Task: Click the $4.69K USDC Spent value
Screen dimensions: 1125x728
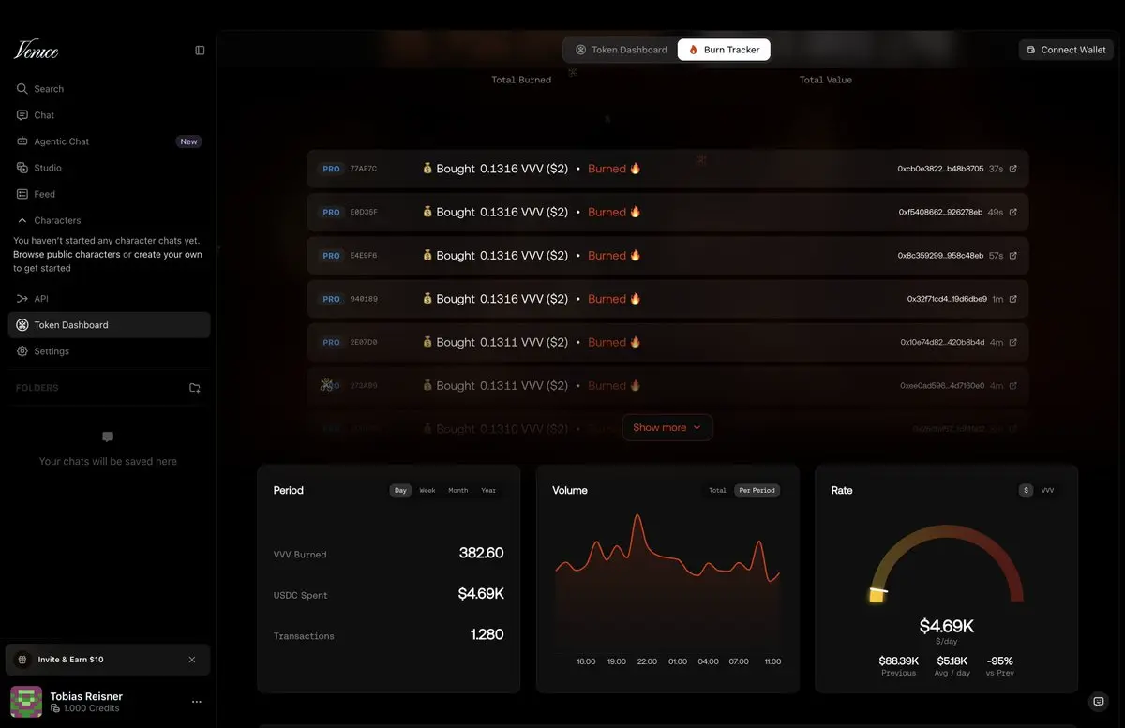Action: [481, 594]
